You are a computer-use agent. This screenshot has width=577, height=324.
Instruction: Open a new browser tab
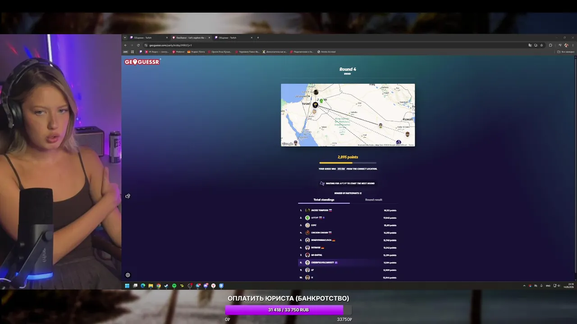pyautogui.click(x=258, y=38)
